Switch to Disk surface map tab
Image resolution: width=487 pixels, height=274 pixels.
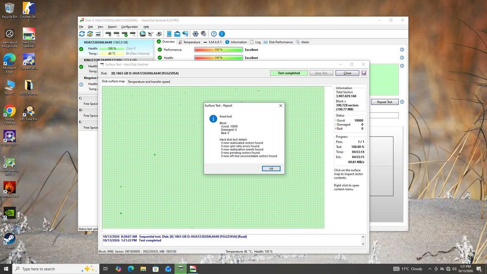pos(113,81)
